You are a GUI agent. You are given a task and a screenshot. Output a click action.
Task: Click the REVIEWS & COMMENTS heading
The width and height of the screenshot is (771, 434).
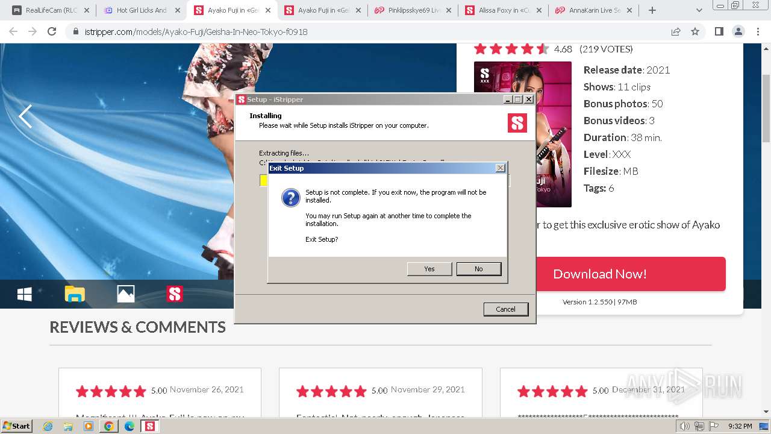137,327
